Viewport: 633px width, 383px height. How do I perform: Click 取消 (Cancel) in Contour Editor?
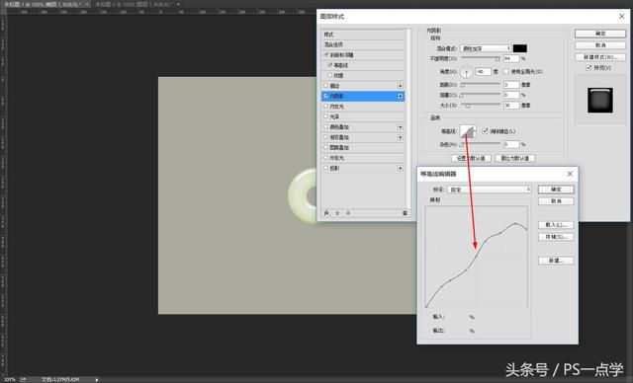point(556,201)
